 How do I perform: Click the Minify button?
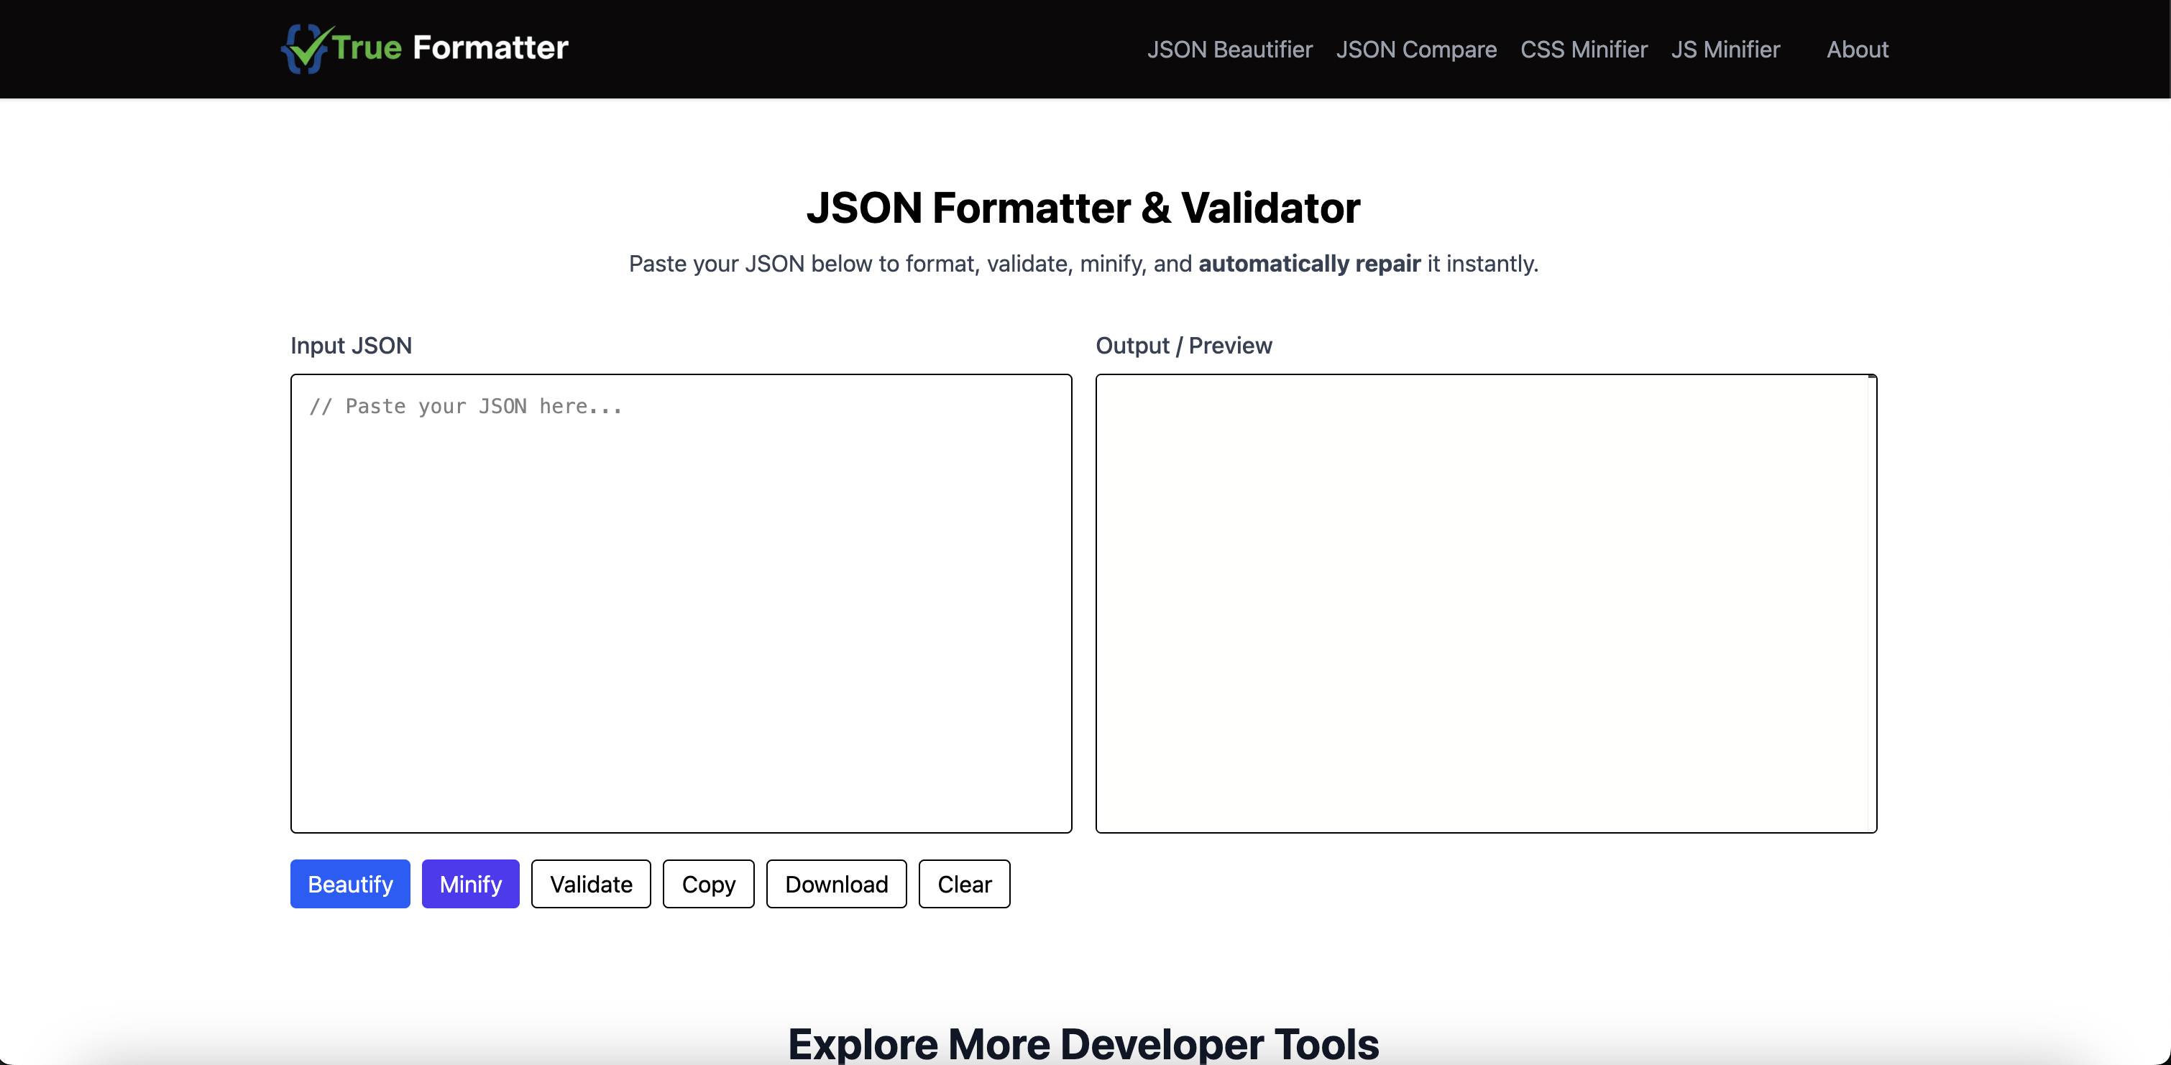click(x=470, y=884)
